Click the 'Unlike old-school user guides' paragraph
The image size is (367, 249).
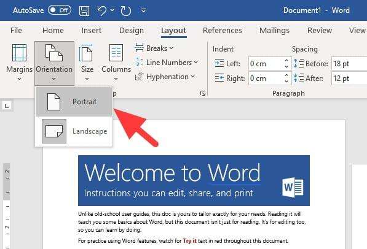[x=192, y=221]
